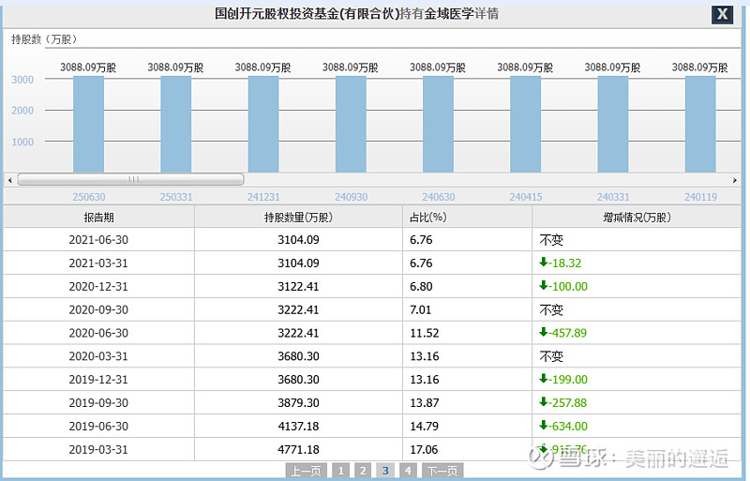The height and width of the screenshot is (481, 750).
Task: Click the chart scrollbar's right arrow
Action: (736, 179)
